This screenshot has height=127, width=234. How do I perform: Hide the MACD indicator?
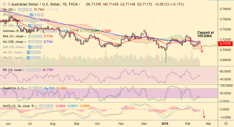click(x=41, y=106)
